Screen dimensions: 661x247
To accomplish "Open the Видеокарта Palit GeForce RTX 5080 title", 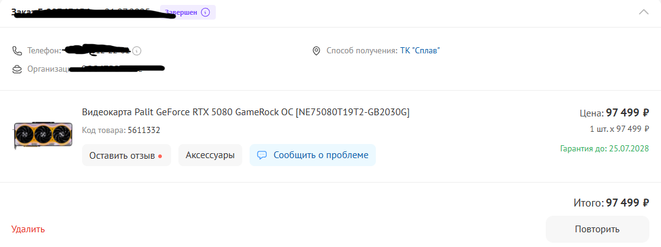I will 245,112.
